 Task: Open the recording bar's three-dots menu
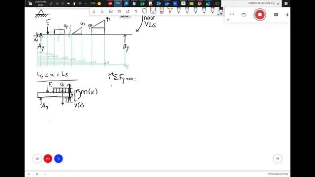coord(232,14)
